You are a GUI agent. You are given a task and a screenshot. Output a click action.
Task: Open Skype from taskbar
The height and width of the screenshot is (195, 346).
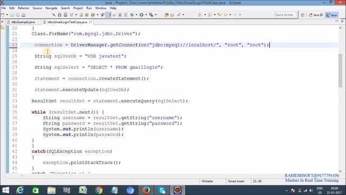coord(162,190)
